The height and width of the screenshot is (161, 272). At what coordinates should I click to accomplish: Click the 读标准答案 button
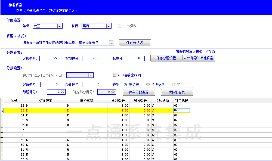(177, 92)
